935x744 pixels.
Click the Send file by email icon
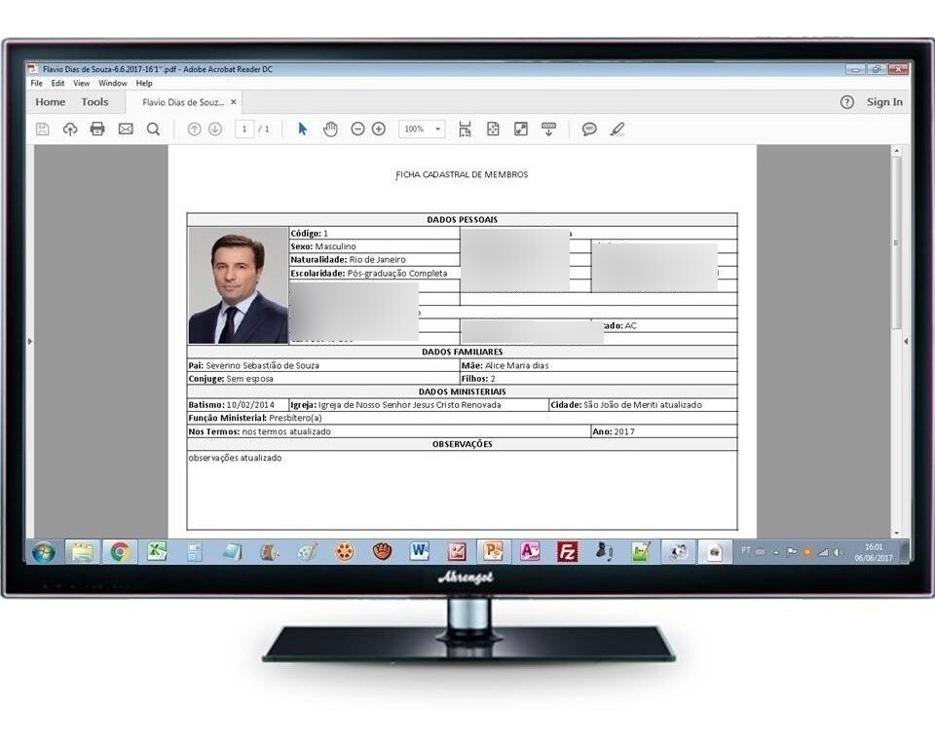pyautogui.click(x=126, y=129)
